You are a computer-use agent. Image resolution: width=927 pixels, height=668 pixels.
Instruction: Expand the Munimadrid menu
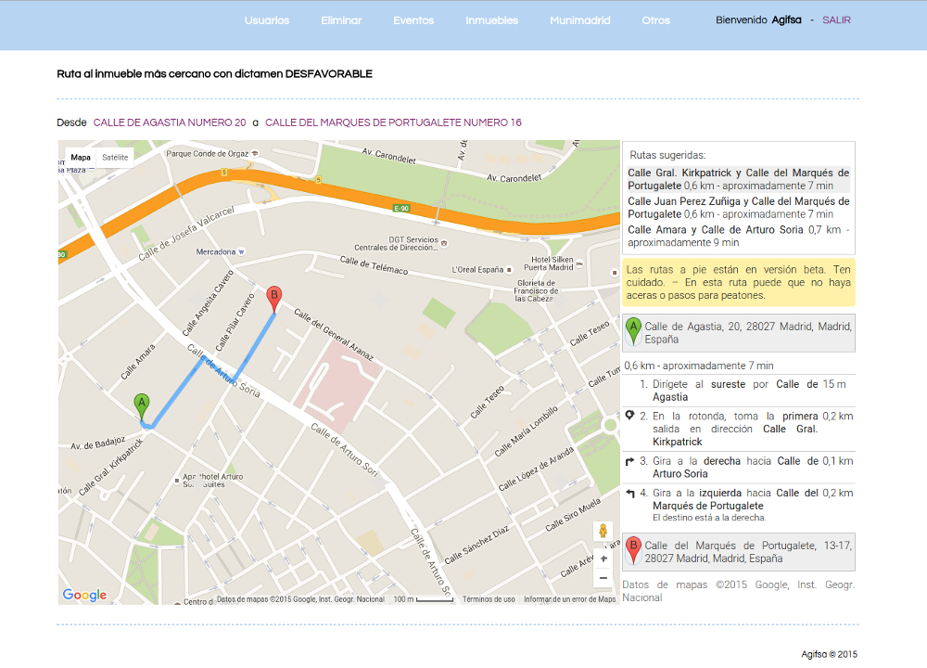point(579,20)
